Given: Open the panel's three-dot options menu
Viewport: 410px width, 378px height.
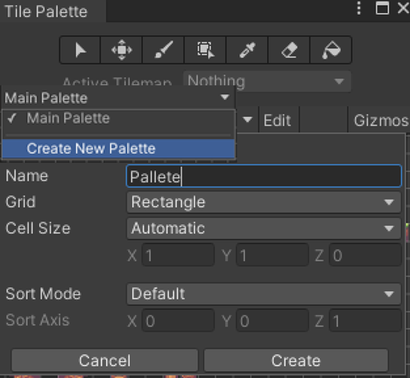Looking at the screenshot, I should [359, 8].
